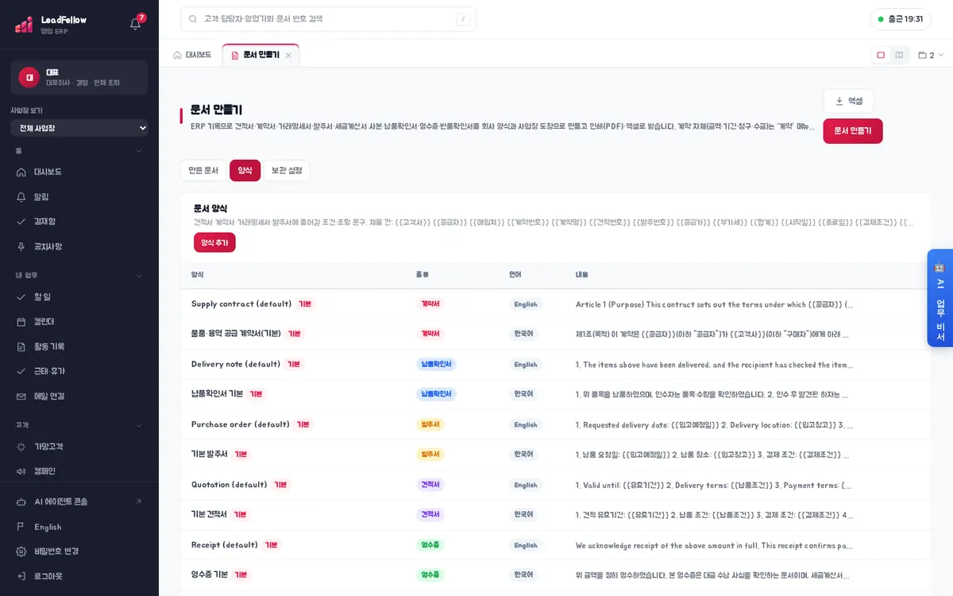Screen dimensions: 953x596
Task: Open the 납품확인서 기본 row
Action: point(555,394)
